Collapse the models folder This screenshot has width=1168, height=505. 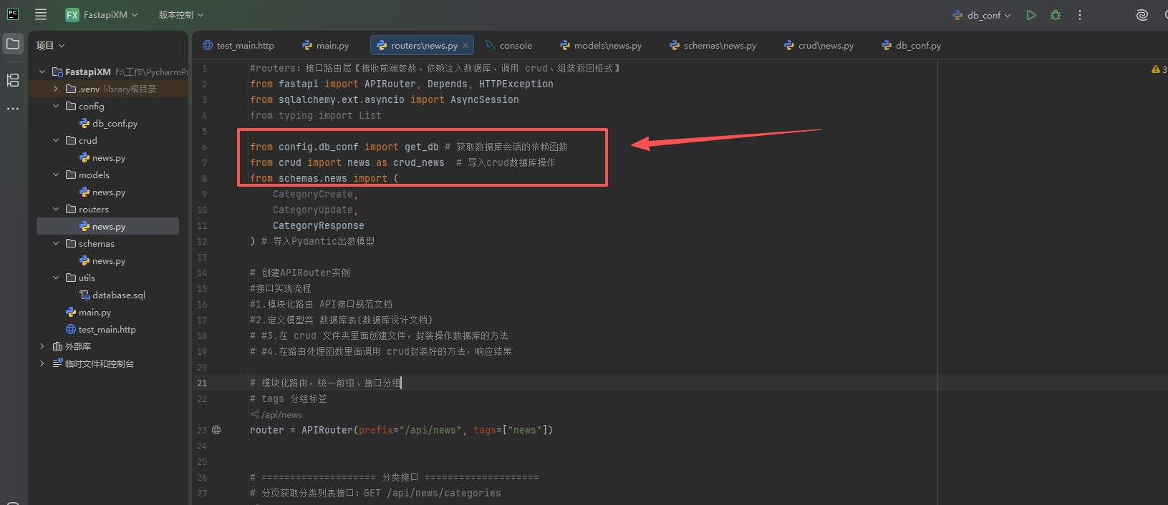(56, 175)
